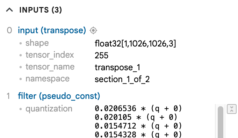
Task: Select the float32[1,1026,1026,3] shape value
Action: click(135, 43)
